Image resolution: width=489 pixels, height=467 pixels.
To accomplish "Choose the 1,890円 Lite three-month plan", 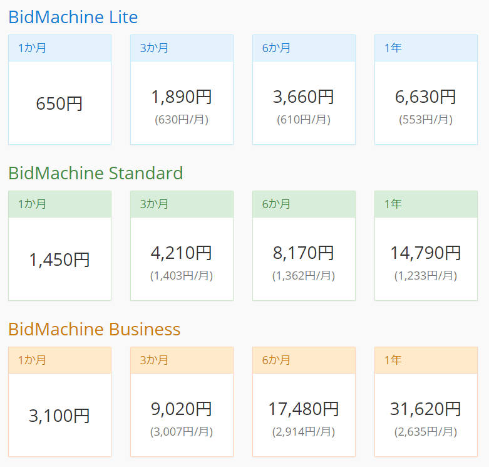I will [182, 97].
